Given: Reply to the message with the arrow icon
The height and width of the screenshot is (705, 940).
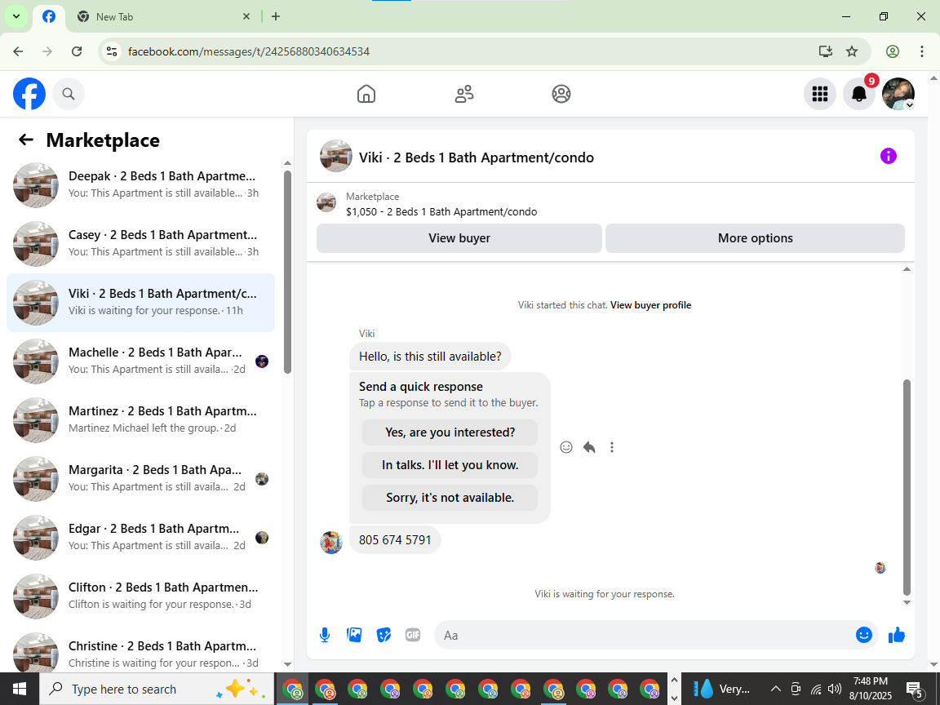Looking at the screenshot, I should pyautogui.click(x=589, y=447).
